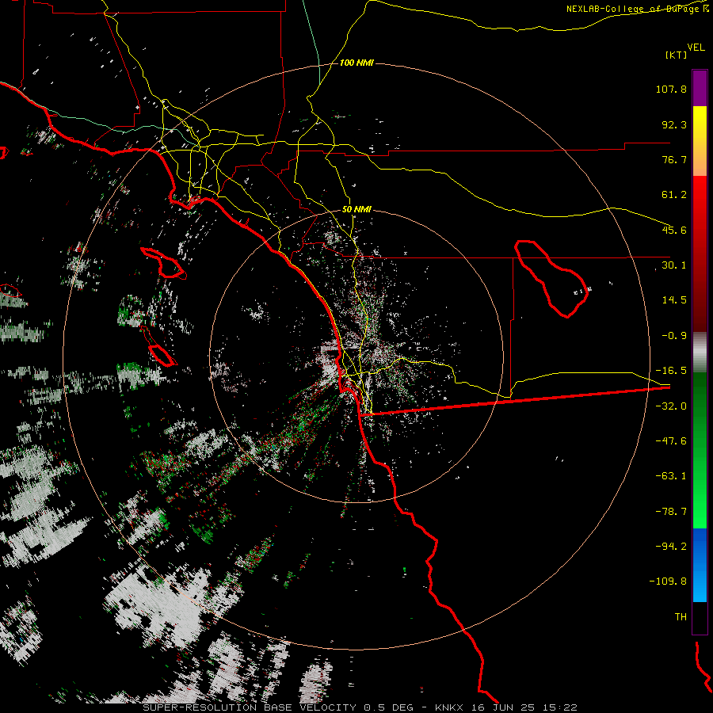Image resolution: width=713 pixels, height=713 pixels.
Task: Pick the blue segment of the color bar
Action: coord(700,565)
